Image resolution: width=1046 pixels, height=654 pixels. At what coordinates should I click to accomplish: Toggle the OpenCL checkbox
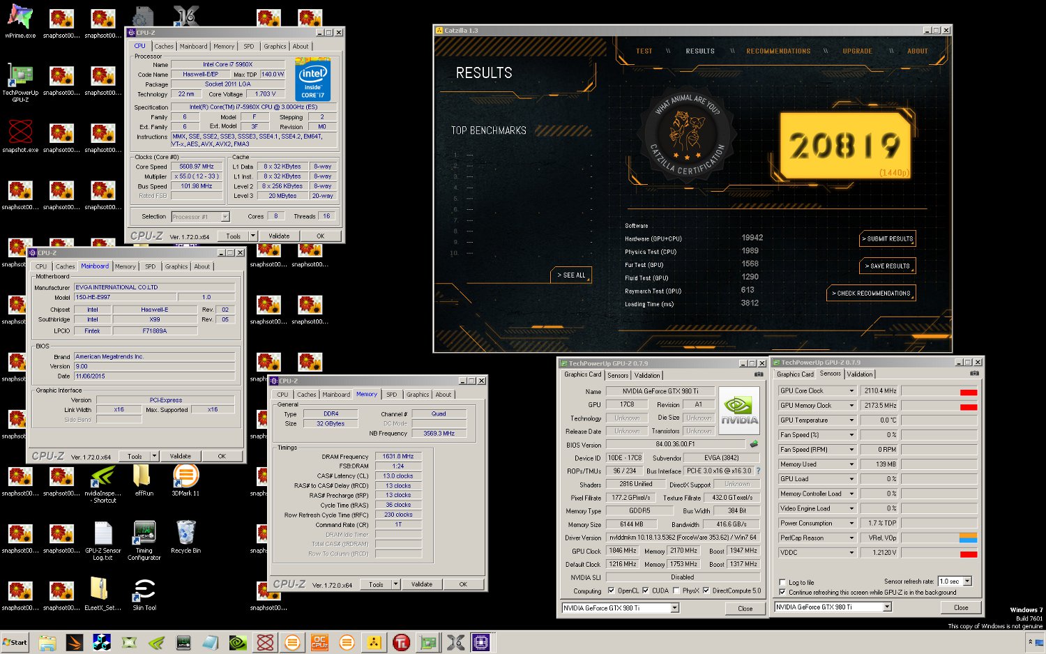point(612,591)
